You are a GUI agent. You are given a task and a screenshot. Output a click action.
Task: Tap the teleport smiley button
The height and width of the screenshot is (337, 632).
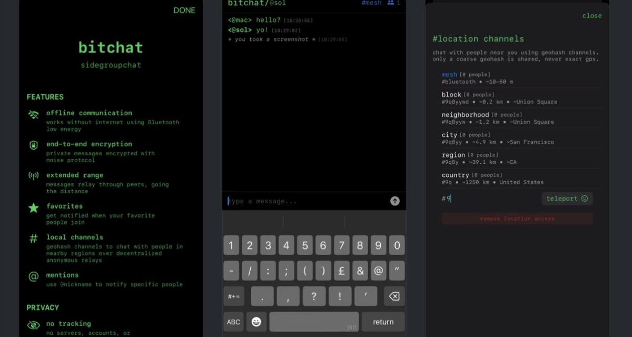pyautogui.click(x=567, y=199)
